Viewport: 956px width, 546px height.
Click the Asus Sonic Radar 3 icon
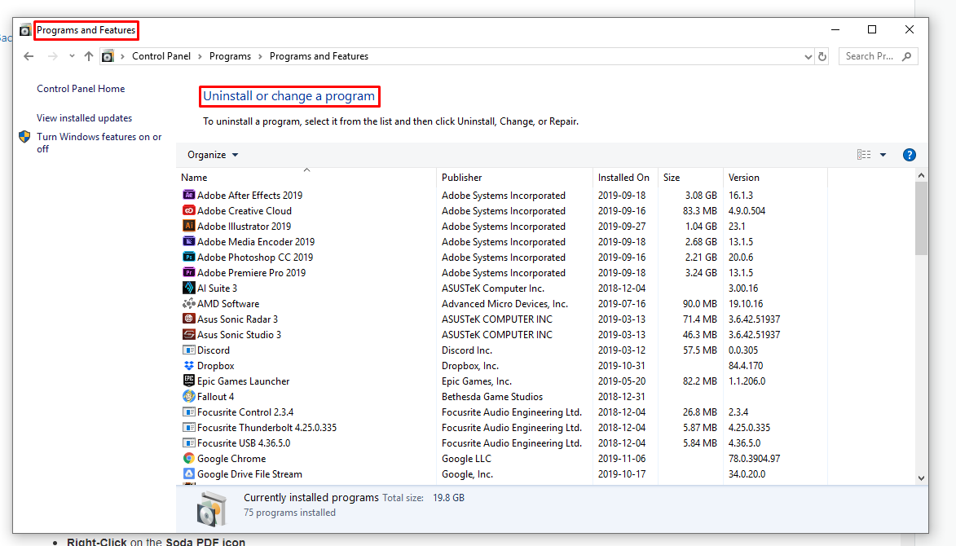(x=189, y=319)
